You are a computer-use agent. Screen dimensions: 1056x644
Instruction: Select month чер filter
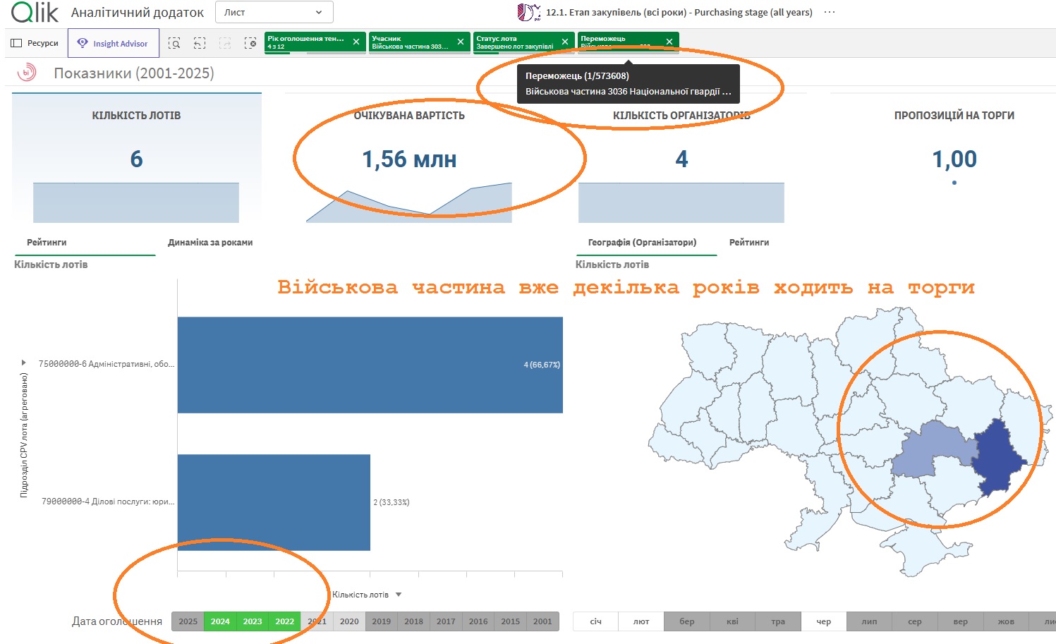(x=824, y=621)
